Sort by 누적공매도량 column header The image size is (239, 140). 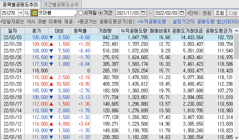click(134, 31)
